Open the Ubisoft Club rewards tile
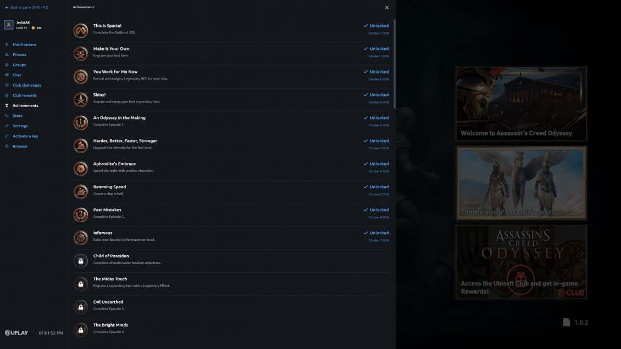 [x=521, y=262]
